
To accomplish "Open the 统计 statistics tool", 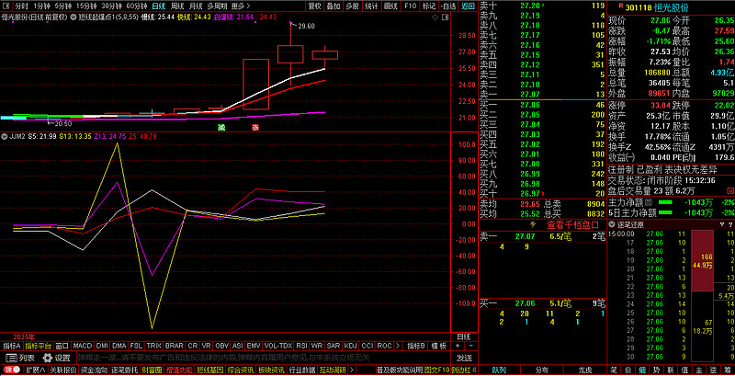I will tap(371, 6).
